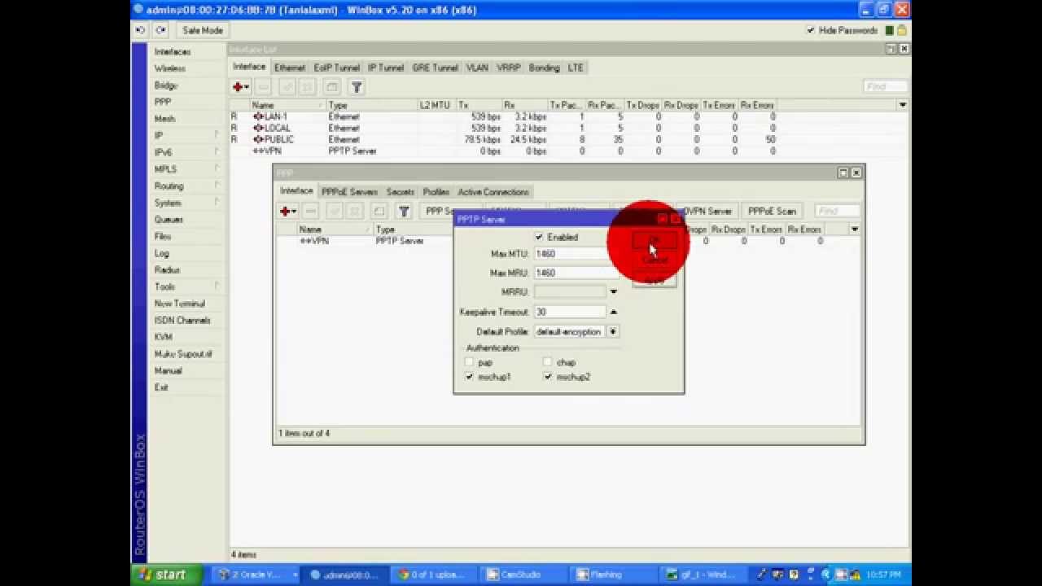Click the Find field in Interface List
The width and height of the screenshot is (1042, 586).
[x=885, y=86]
